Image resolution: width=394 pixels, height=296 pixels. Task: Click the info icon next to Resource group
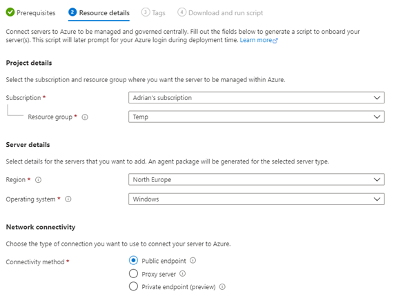tap(85, 117)
